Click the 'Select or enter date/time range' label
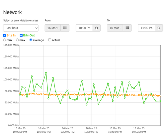166x134 pixels. 21,21
